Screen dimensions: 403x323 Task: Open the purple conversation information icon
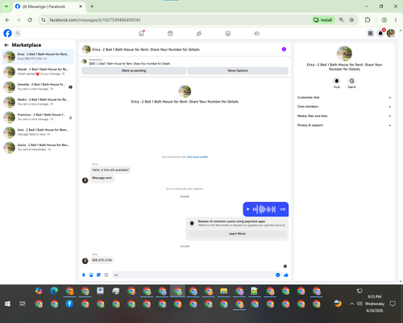point(284,49)
